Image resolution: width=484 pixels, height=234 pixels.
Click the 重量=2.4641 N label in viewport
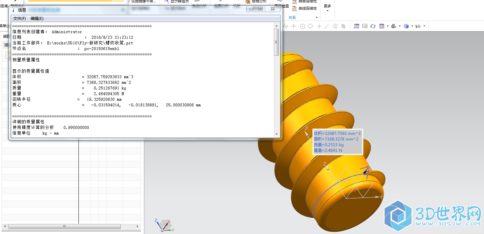[x=328, y=150]
